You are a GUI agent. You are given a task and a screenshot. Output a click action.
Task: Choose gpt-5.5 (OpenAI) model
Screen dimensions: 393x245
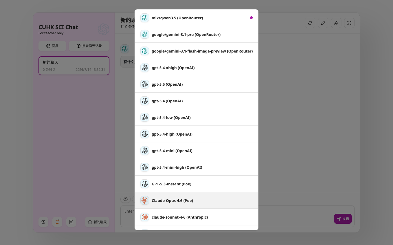(x=196, y=84)
